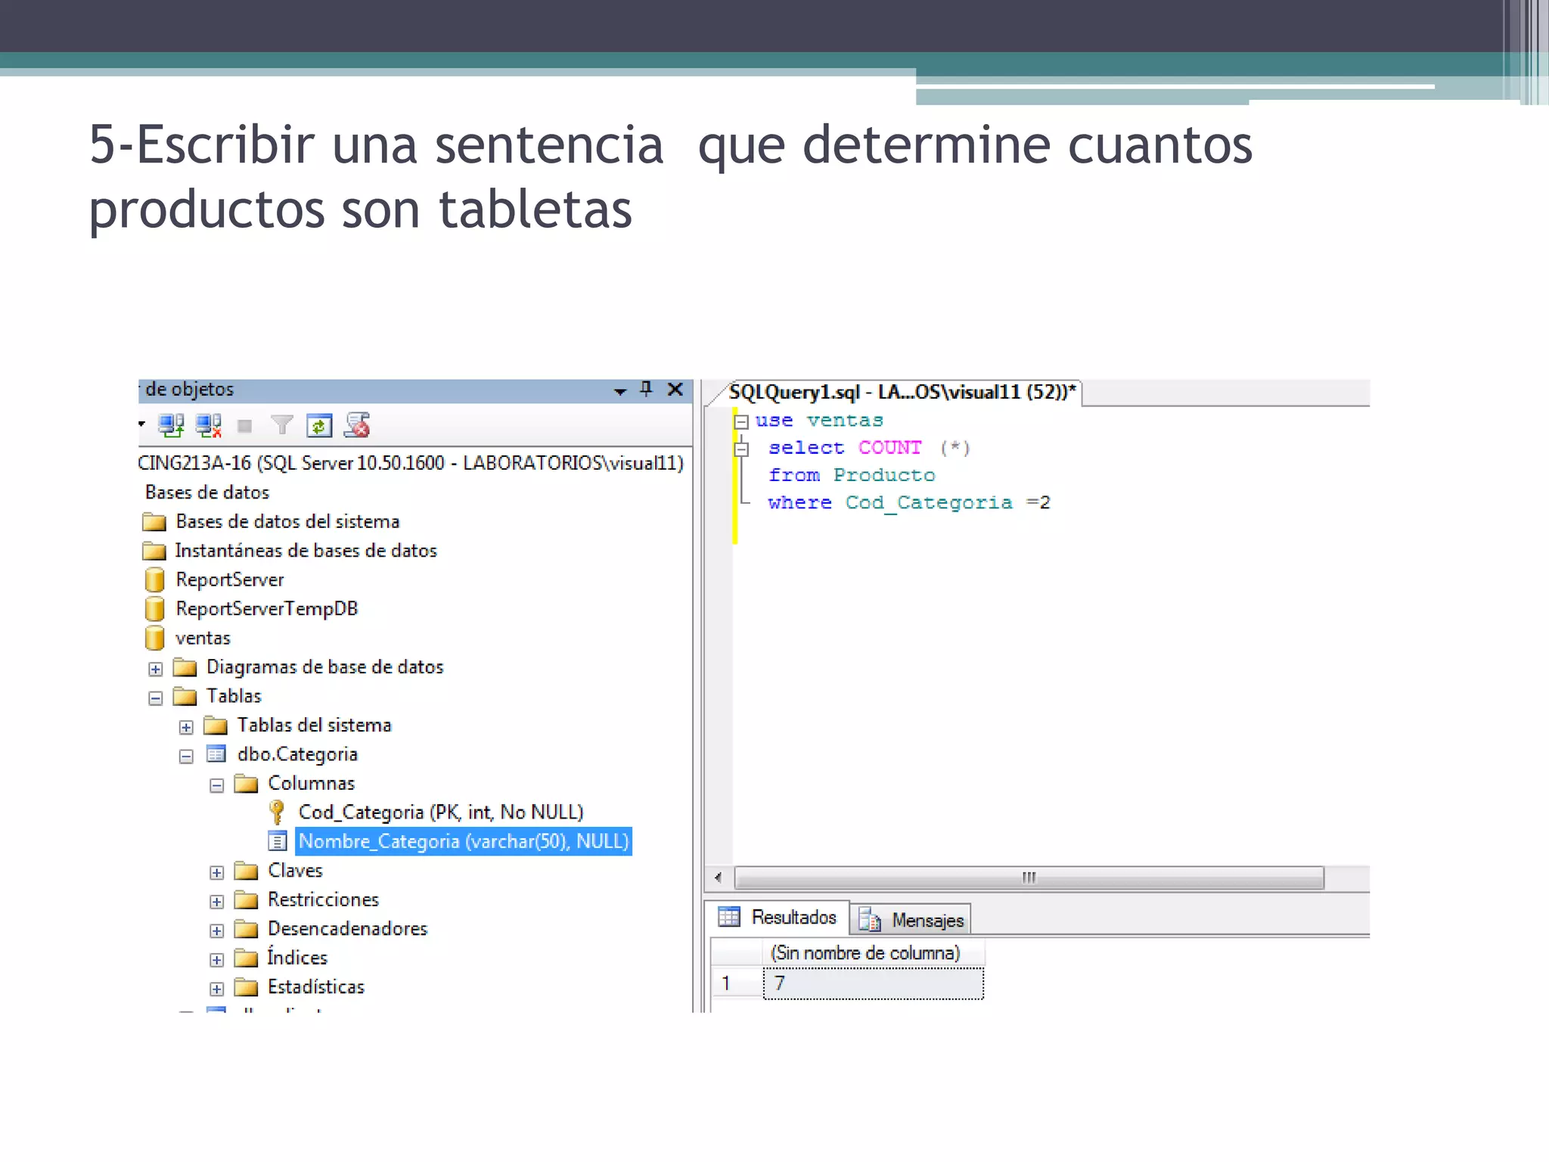Click the left scroll arrow in query editor
The width and height of the screenshot is (1549, 1162).
point(718,878)
